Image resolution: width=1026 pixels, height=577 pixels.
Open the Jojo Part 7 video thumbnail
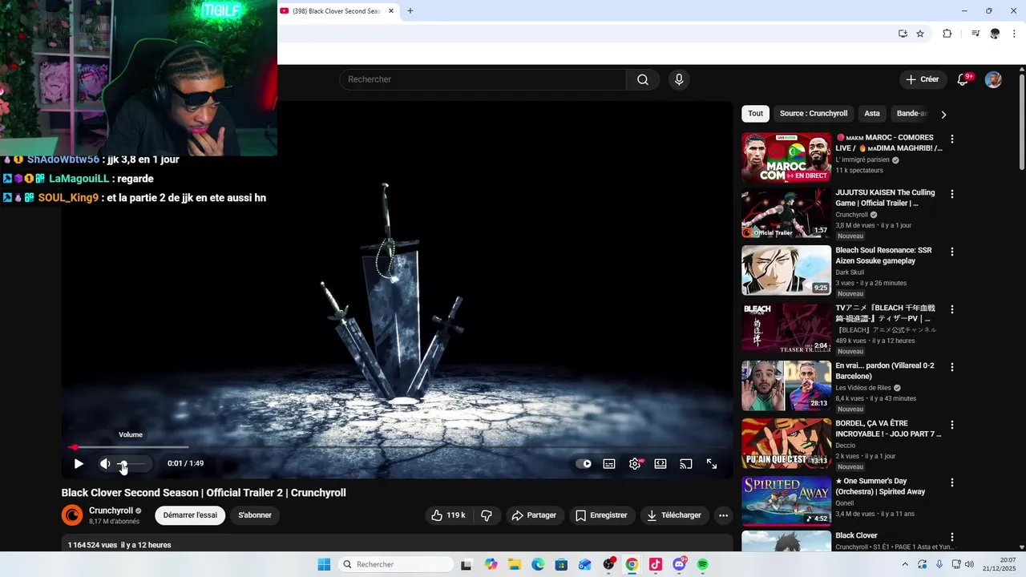(x=786, y=443)
